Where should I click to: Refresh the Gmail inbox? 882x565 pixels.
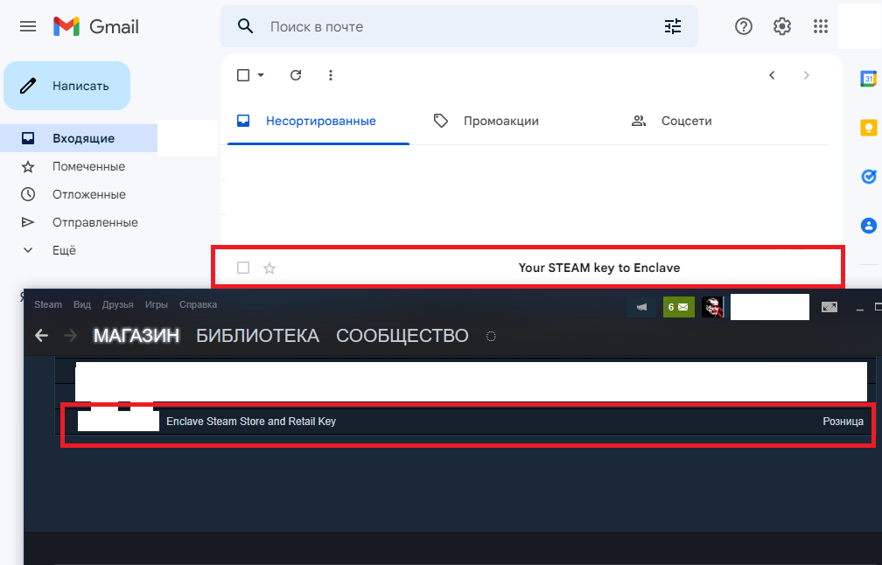(x=296, y=75)
